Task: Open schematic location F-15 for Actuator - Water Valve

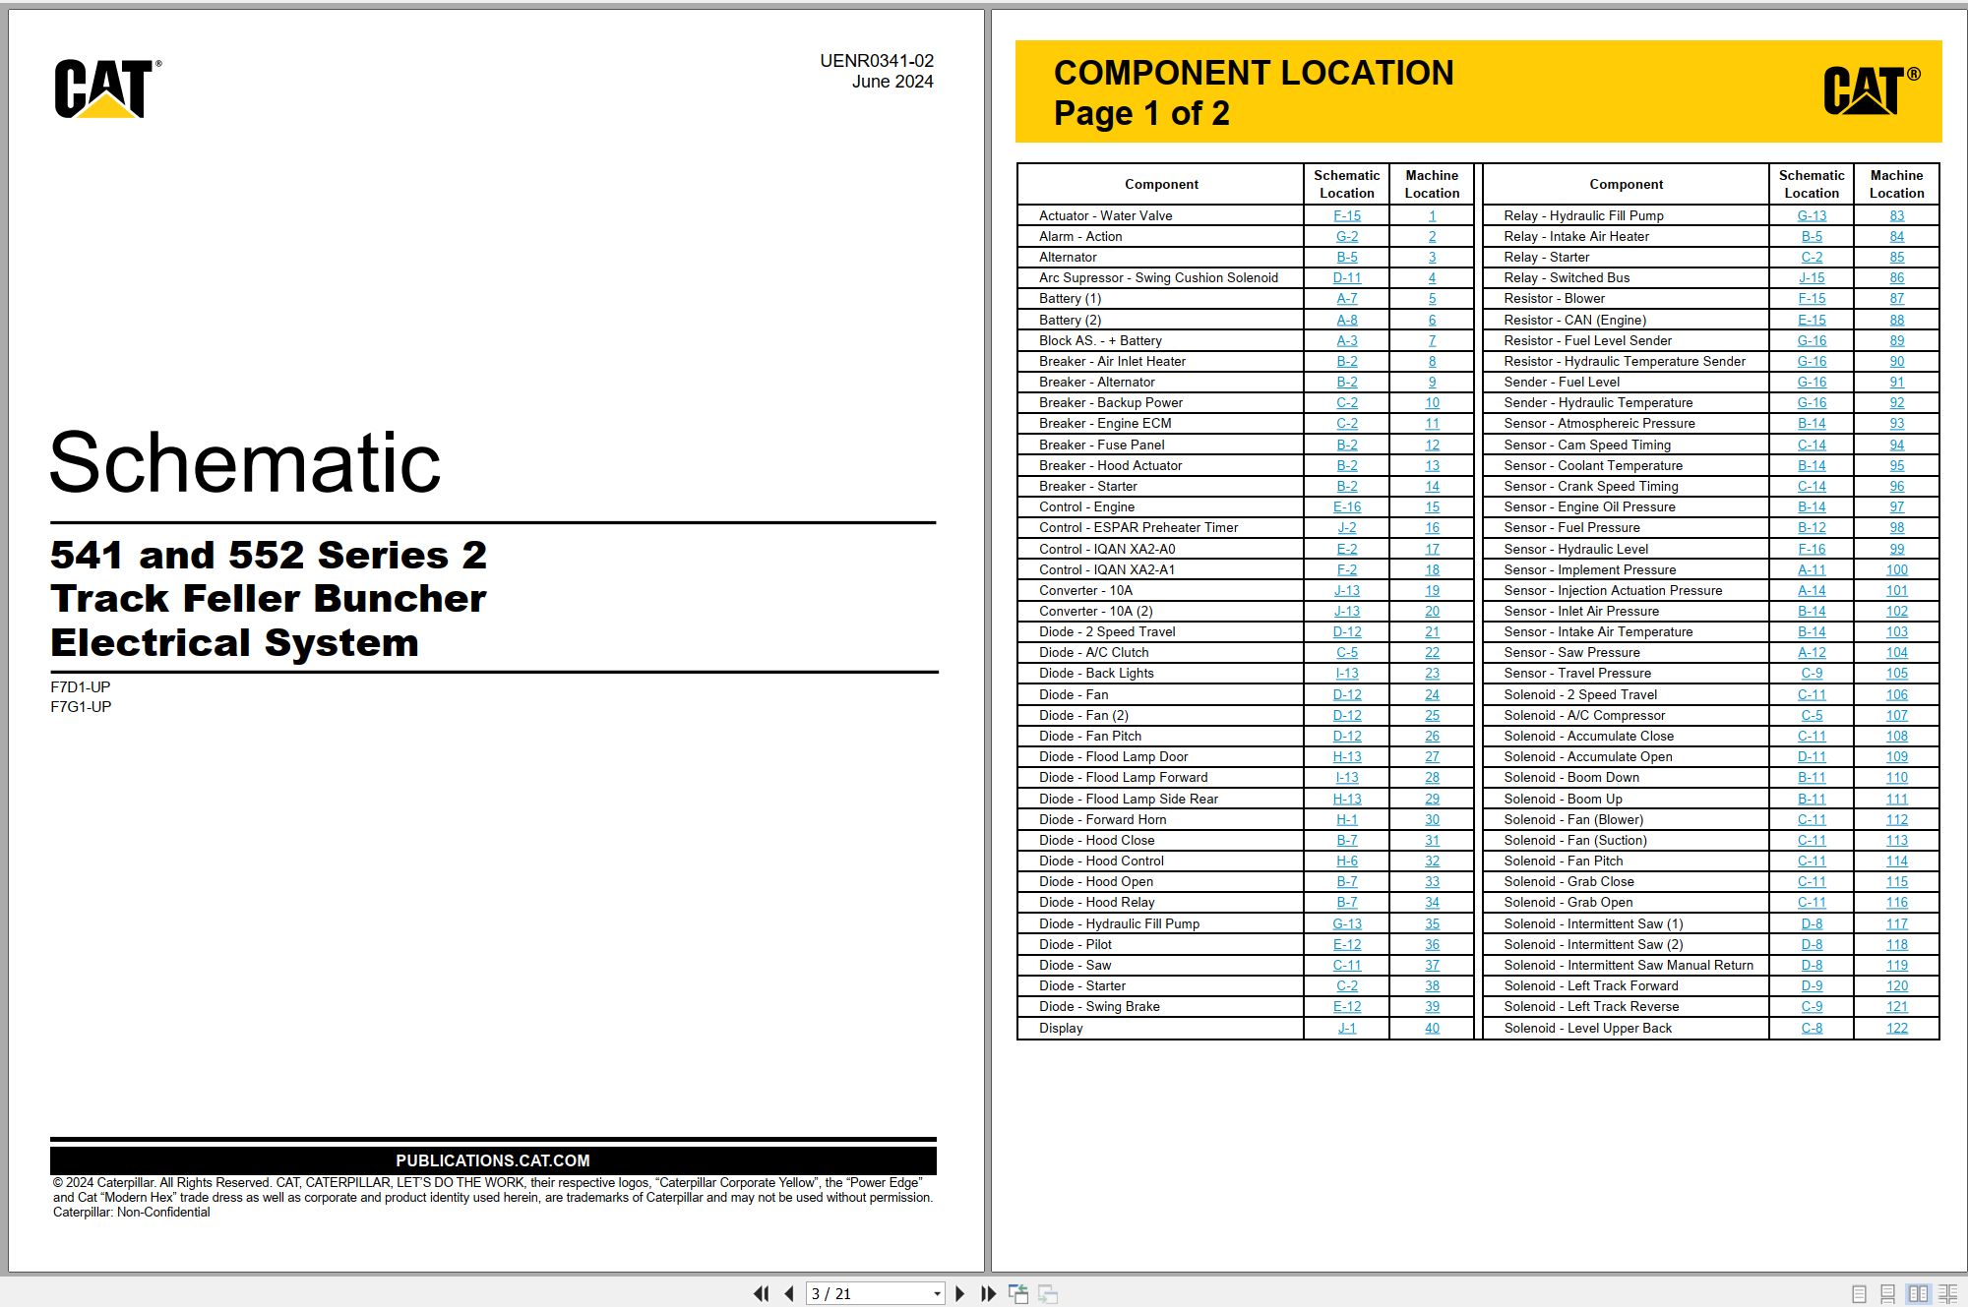Action: [1347, 216]
